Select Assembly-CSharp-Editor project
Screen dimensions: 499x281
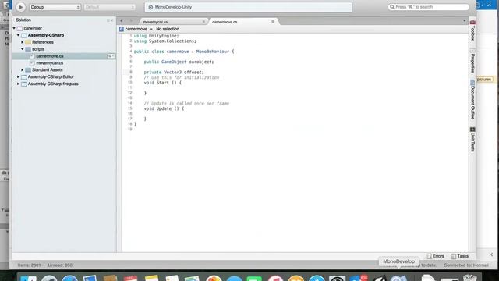[x=51, y=76]
